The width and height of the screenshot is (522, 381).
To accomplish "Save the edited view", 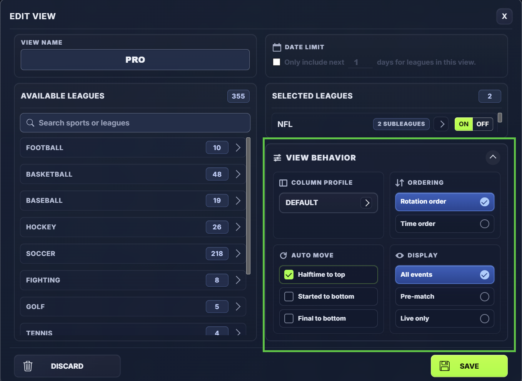I will pyautogui.click(x=469, y=366).
